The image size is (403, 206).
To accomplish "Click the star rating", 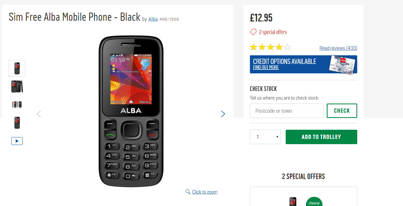I will tap(270, 47).
